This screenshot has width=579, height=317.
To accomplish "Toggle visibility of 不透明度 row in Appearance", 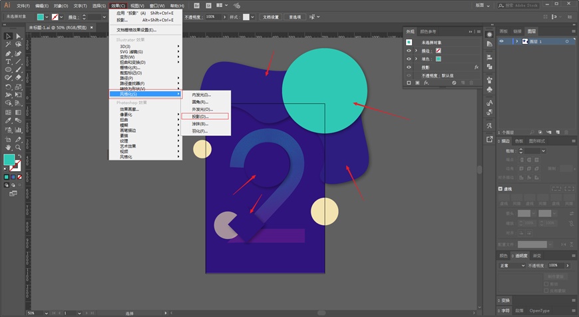I will (409, 75).
